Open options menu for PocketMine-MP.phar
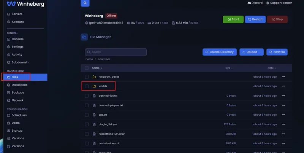The image size is (304, 153). [x=283, y=134]
